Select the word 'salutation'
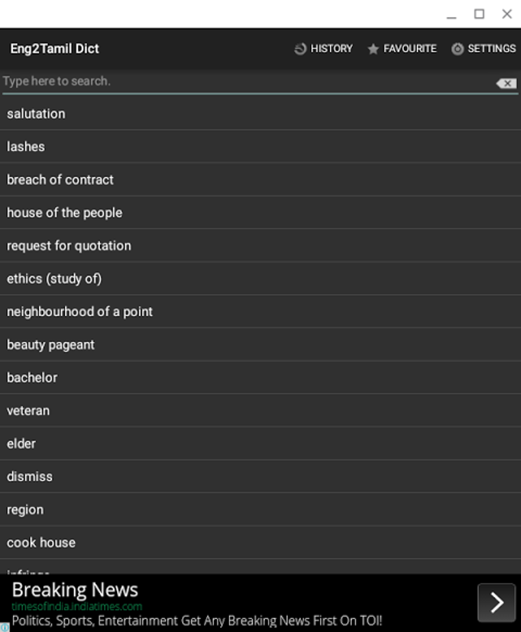The width and height of the screenshot is (521, 632). 36,113
